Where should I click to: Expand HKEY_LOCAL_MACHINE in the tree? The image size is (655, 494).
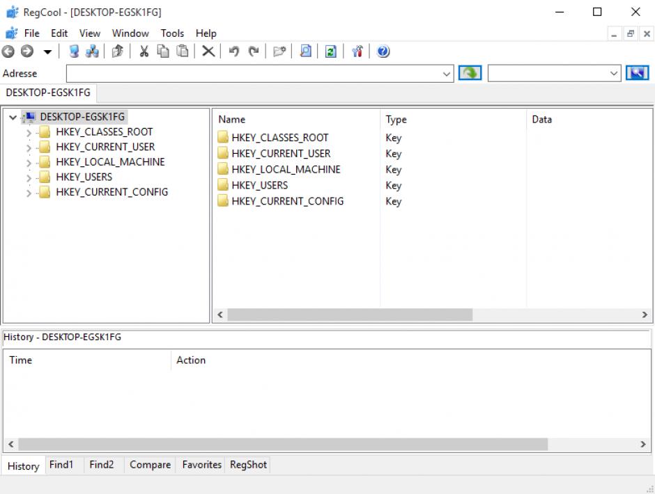[x=29, y=163]
